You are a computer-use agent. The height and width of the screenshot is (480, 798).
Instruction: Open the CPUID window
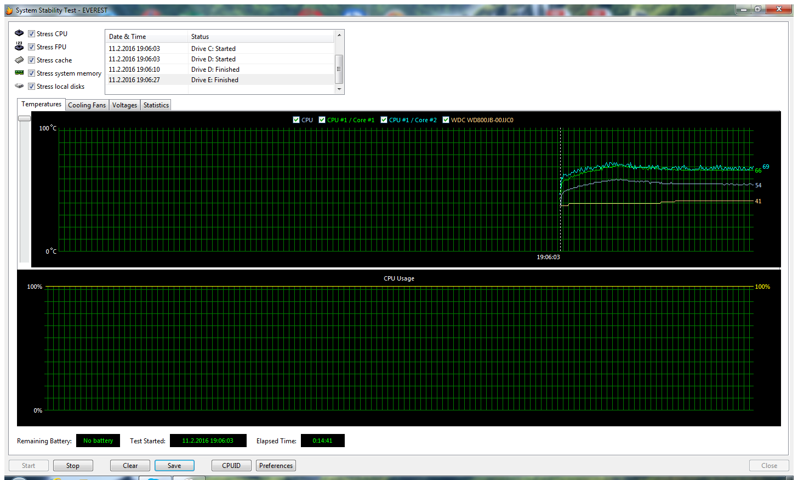[x=231, y=466]
